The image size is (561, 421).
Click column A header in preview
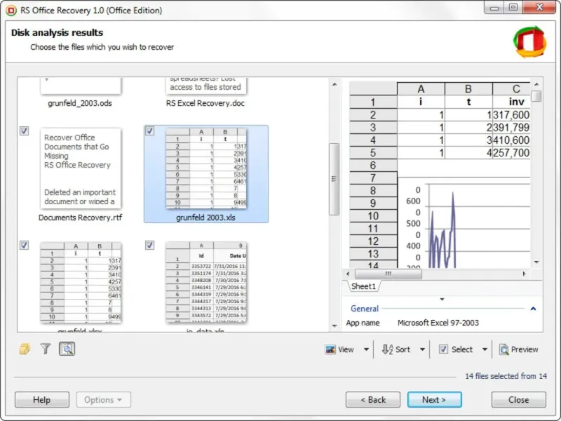[421, 89]
